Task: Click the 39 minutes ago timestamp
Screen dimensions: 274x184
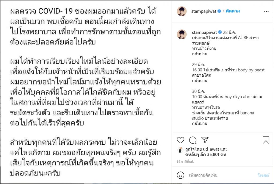Action: click(185, 162)
